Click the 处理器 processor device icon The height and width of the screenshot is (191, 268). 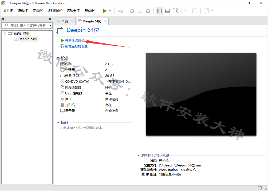click(x=62, y=70)
